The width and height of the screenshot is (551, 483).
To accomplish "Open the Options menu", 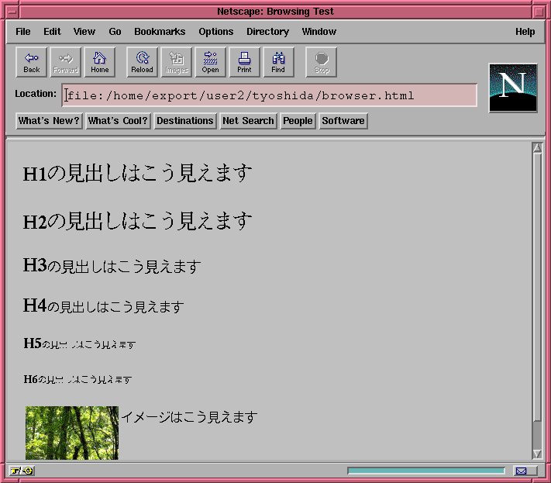I will [x=216, y=32].
